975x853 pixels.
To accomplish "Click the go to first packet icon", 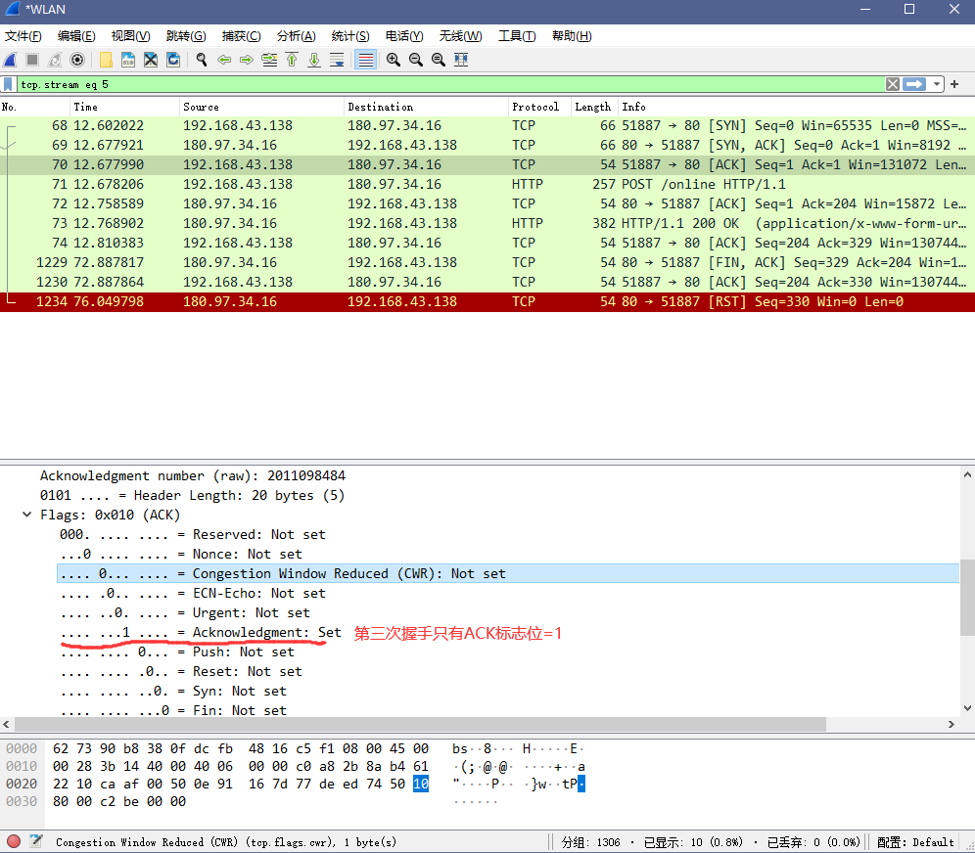I will [x=290, y=60].
